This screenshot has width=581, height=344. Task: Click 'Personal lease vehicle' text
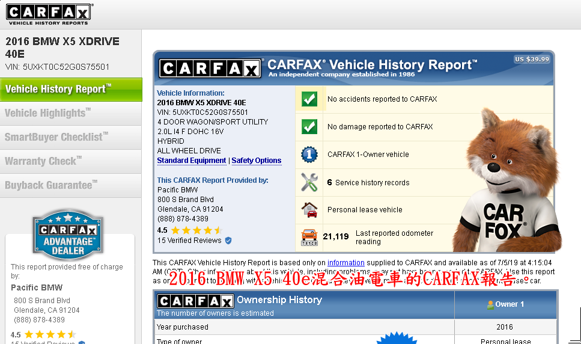click(x=365, y=210)
